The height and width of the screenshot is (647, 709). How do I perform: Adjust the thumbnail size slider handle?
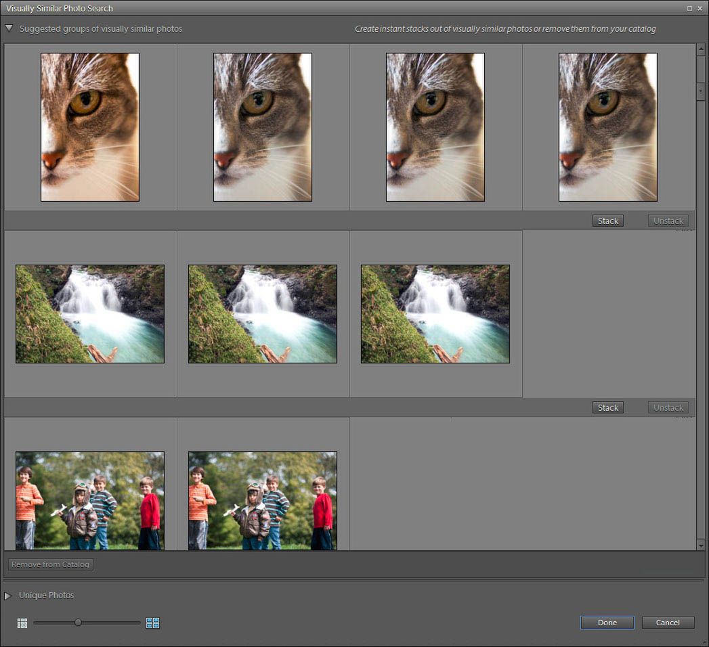pyautogui.click(x=79, y=623)
